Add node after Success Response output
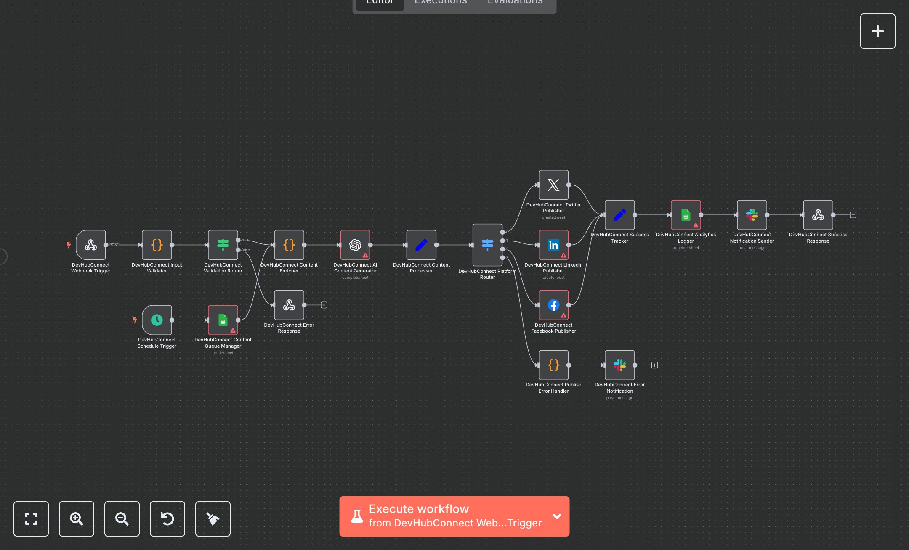The width and height of the screenshot is (909, 550). tap(853, 215)
